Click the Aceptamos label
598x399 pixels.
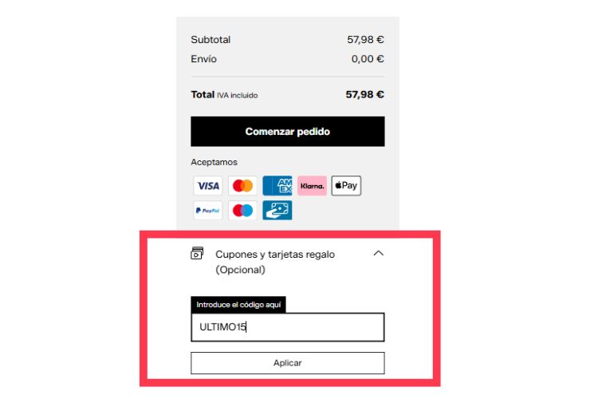214,162
